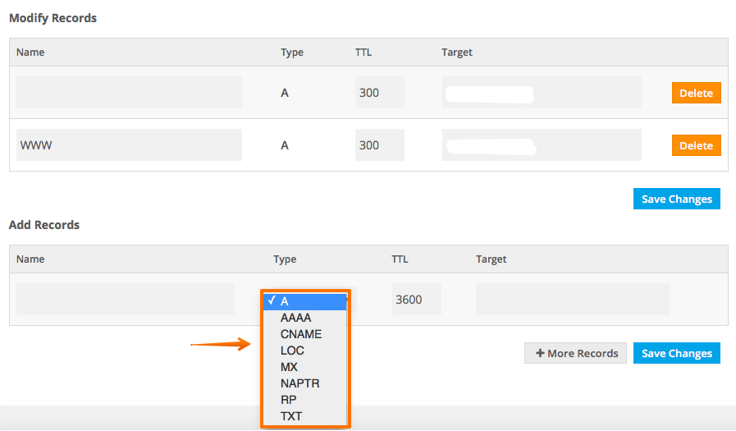Edit the WWW record TTL field

(379, 145)
